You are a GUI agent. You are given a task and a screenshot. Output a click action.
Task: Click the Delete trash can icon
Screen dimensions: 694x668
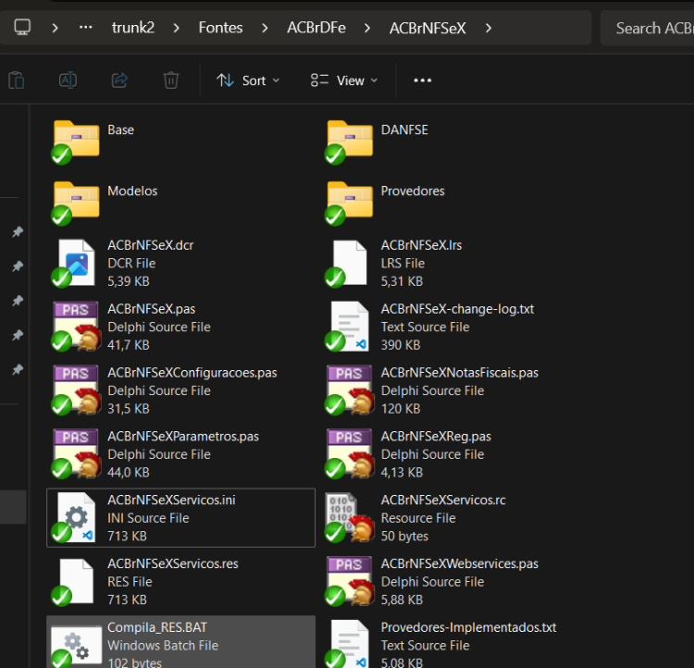[x=171, y=80]
